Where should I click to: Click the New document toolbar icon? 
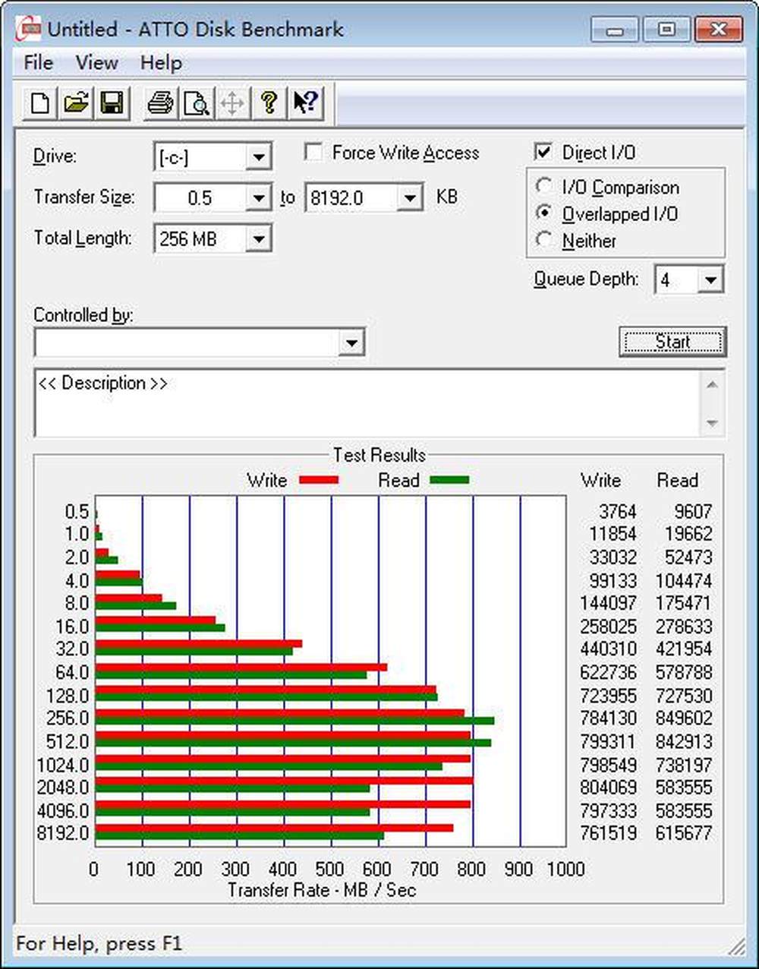click(40, 103)
